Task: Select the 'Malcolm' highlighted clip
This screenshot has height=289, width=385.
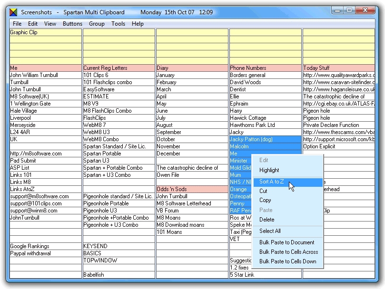Action: [x=265, y=146]
